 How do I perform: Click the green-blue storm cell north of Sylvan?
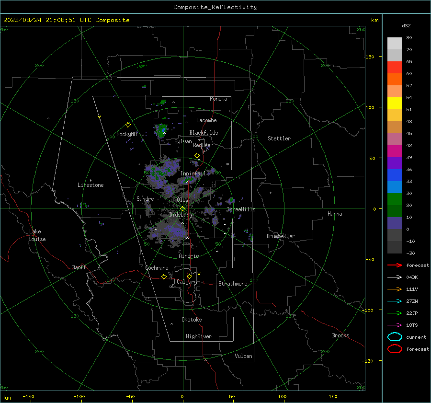[162, 130]
